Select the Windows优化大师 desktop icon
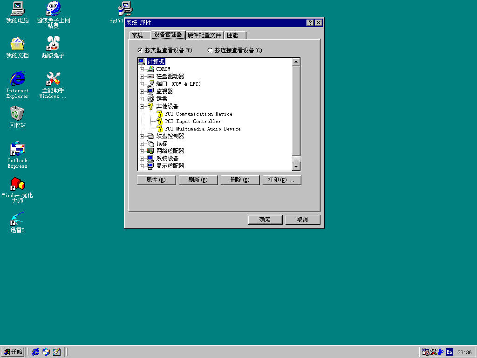 coord(17,190)
